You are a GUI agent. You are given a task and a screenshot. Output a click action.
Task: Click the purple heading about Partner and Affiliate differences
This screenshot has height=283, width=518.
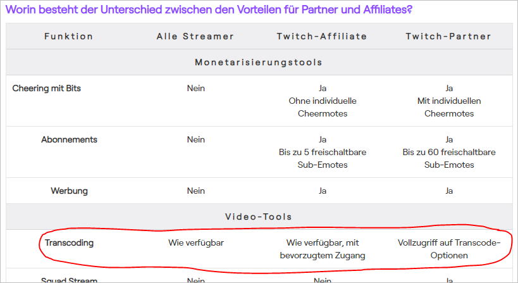point(209,9)
